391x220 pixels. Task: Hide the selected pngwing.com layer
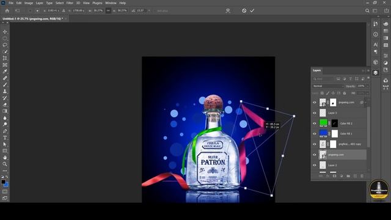315,155
